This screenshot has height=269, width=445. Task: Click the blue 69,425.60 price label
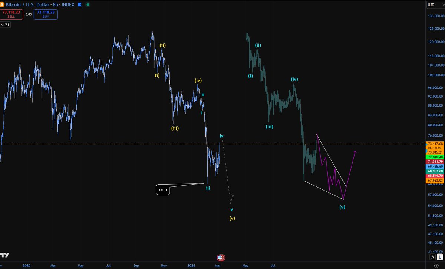434,167
